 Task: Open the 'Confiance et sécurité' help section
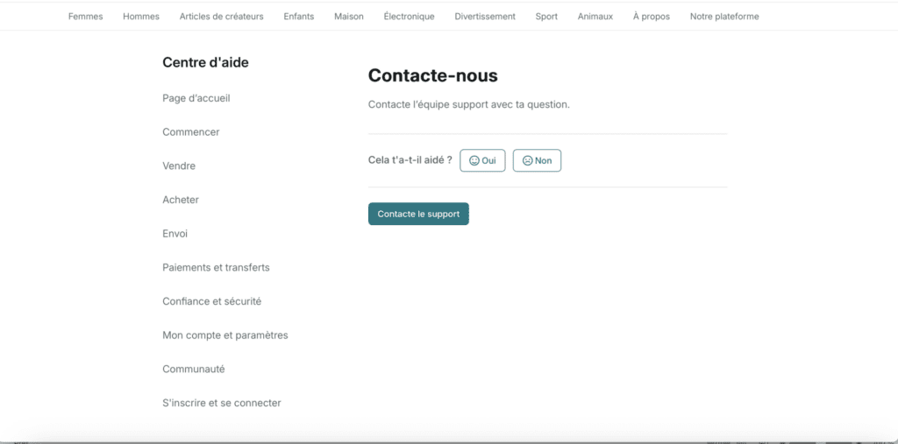coord(211,301)
